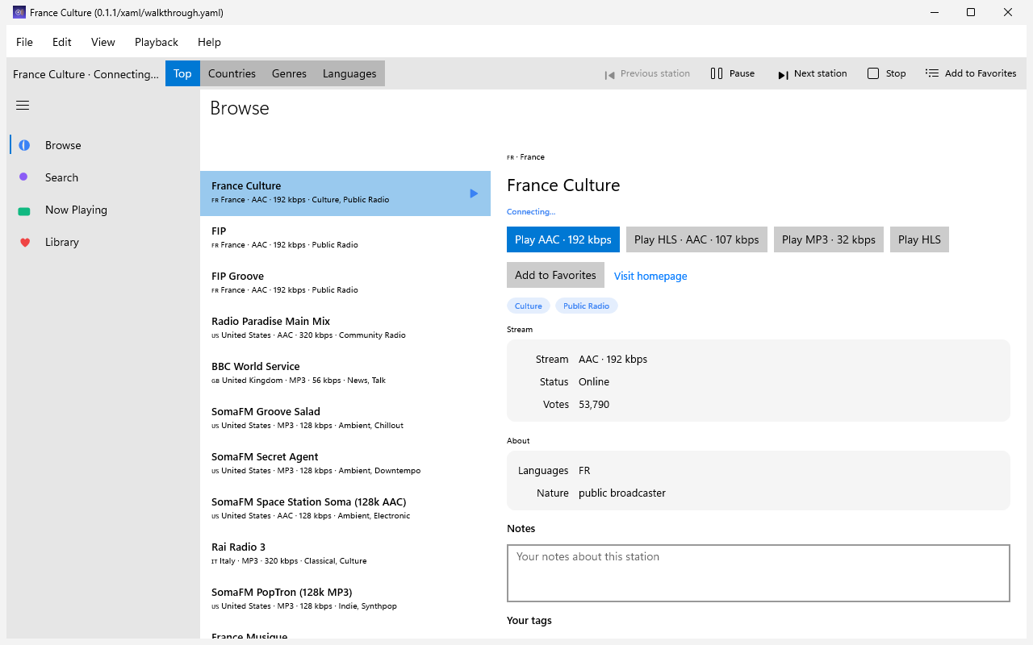Screen dimensions: 1033x645
Task: Select the FIP station
Action: point(345,239)
